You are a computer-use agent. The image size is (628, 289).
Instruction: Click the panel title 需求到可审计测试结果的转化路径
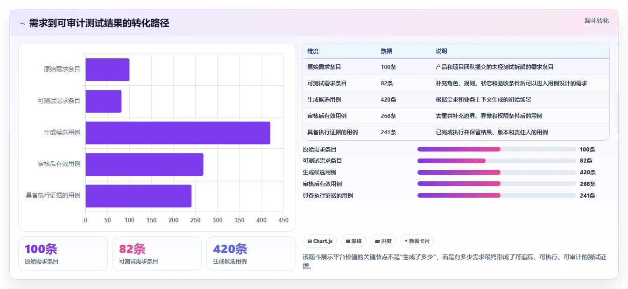click(x=99, y=23)
